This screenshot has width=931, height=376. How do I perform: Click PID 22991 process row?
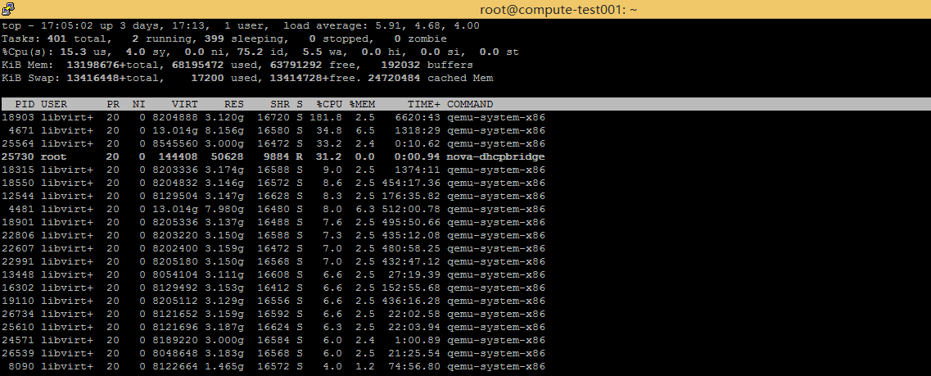tap(273, 261)
